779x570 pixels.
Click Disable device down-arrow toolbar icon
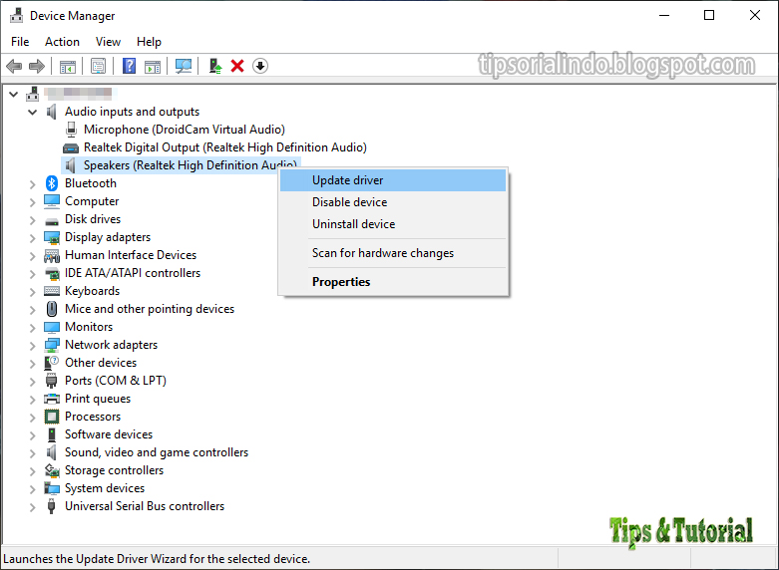click(x=260, y=66)
